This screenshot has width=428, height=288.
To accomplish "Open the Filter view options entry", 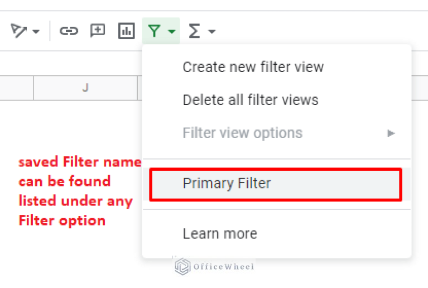I will 242,133.
